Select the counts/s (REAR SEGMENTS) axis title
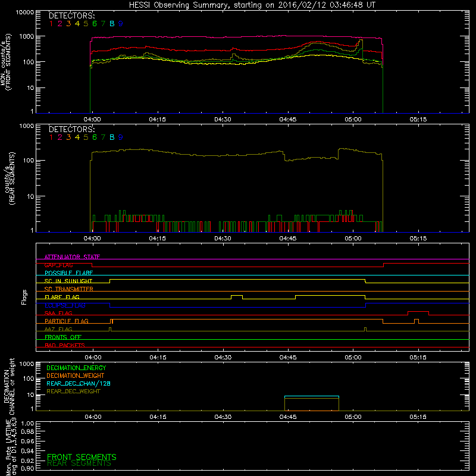 [10, 178]
